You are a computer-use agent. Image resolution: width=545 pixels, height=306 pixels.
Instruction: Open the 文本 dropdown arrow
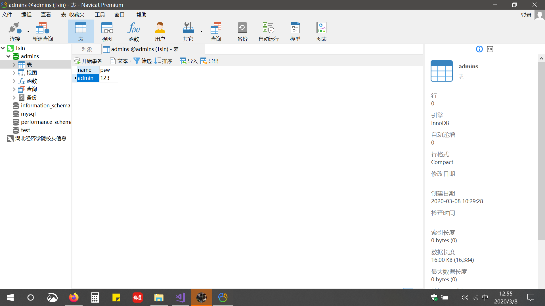click(131, 61)
